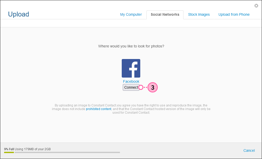The height and width of the screenshot is (159, 262).
Task: Click the "9% Full" storage text
Action: click(x=9, y=149)
